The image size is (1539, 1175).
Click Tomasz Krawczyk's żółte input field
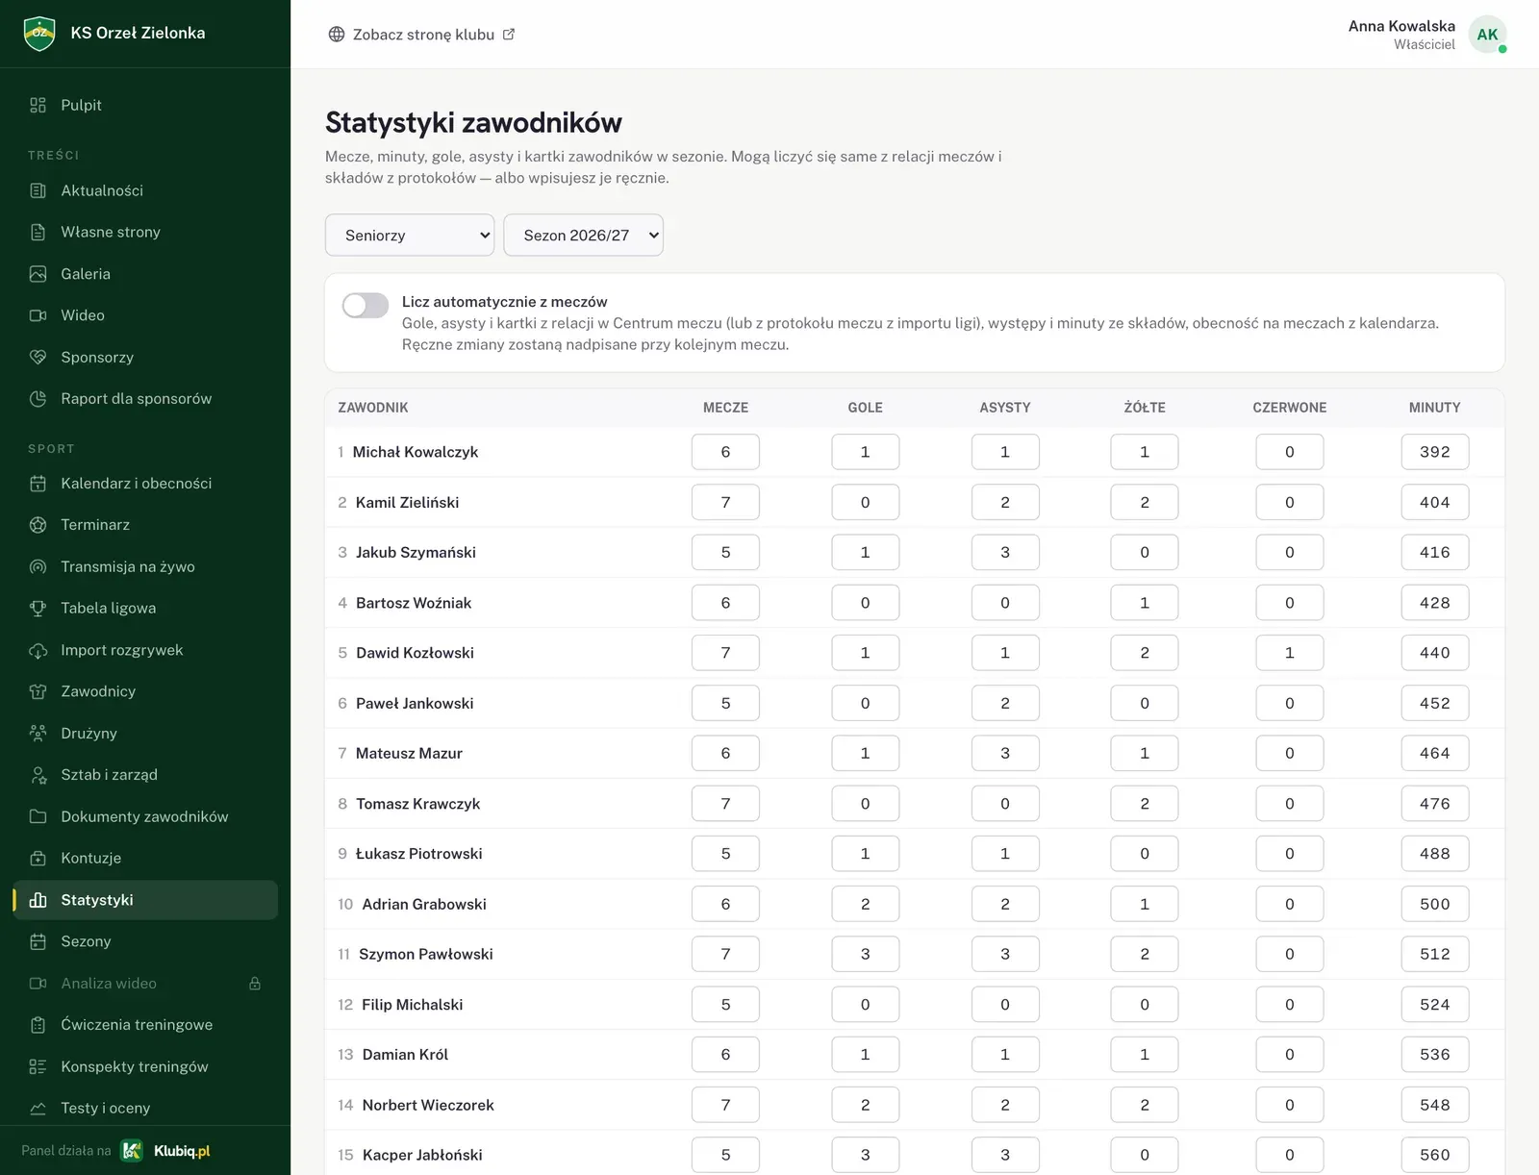coord(1145,804)
